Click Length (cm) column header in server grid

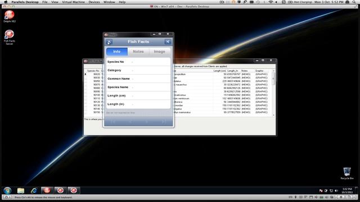(220, 71)
